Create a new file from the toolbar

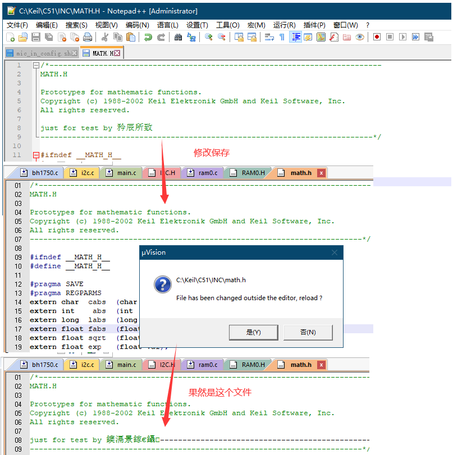click(x=11, y=37)
